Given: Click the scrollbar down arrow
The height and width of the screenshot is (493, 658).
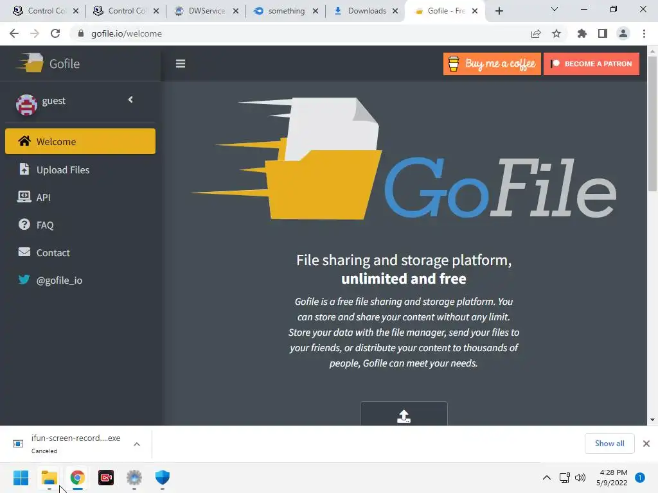Looking at the screenshot, I should coord(652,420).
